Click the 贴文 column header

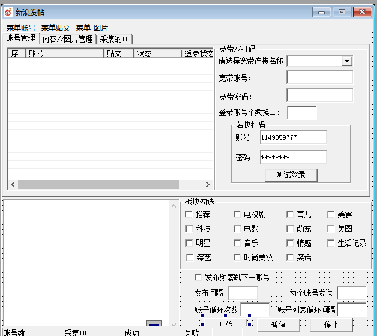[x=118, y=53]
